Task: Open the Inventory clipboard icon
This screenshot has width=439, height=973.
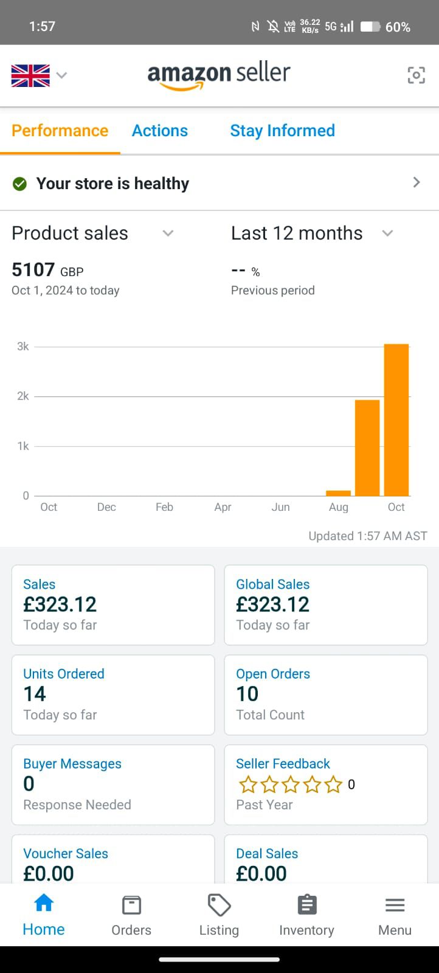Action: point(306,905)
